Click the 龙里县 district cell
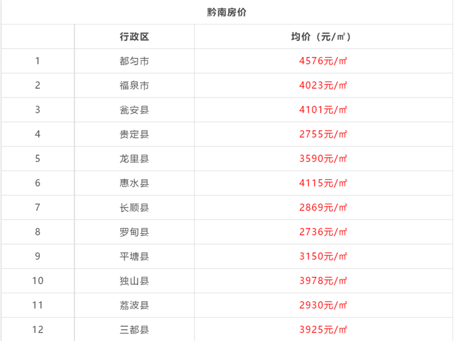 tap(134, 159)
